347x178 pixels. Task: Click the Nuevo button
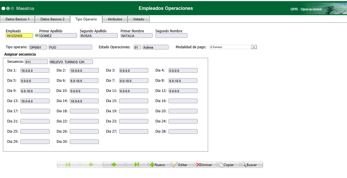(160, 165)
